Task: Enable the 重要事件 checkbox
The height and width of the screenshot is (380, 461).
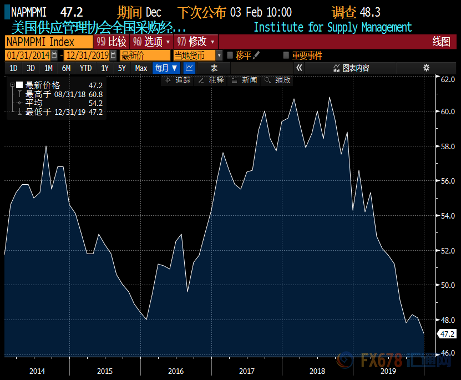Action: (286, 55)
